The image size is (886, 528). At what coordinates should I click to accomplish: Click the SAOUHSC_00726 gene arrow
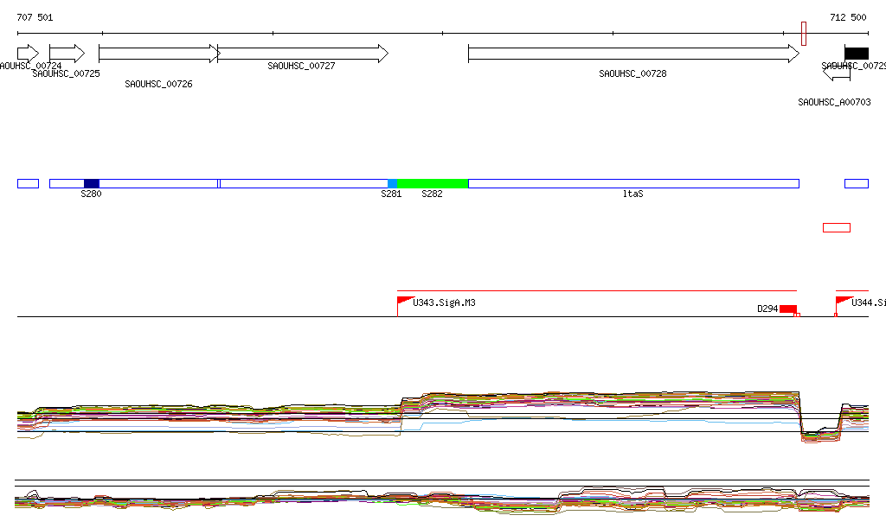click(159, 54)
